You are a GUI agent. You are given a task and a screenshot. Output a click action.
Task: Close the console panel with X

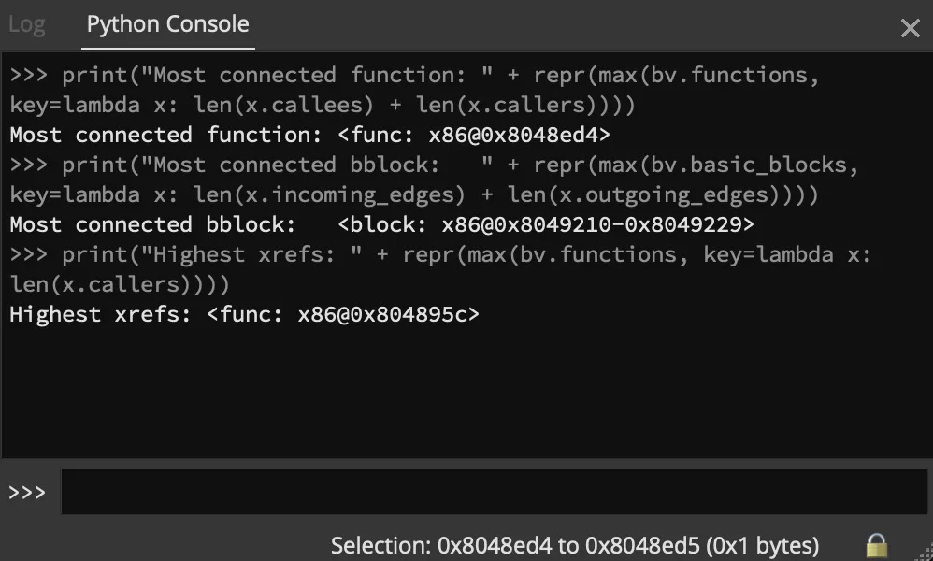tap(910, 28)
